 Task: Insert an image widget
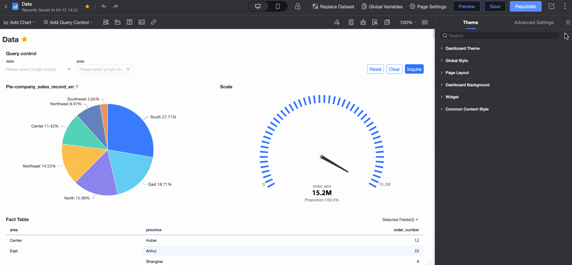(141, 22)
